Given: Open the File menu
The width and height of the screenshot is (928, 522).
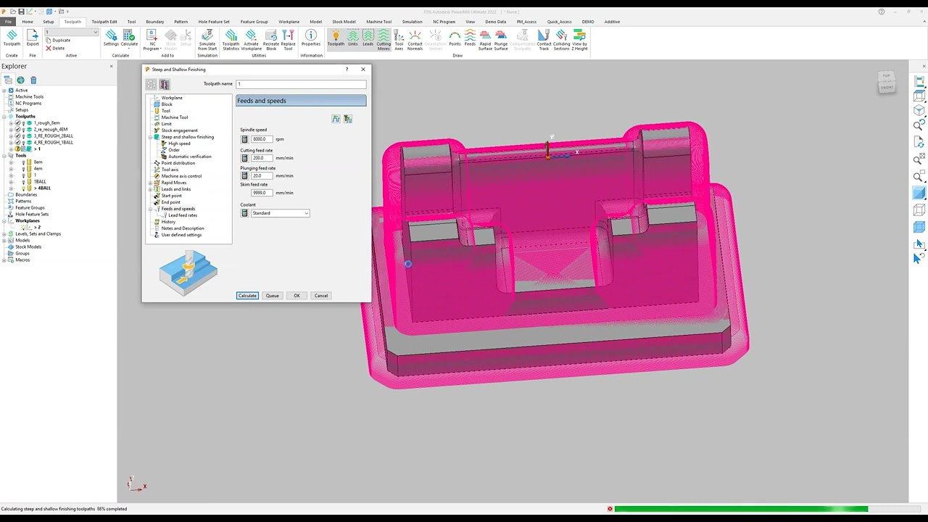Looking at the screenshot, I should [8, 22].
